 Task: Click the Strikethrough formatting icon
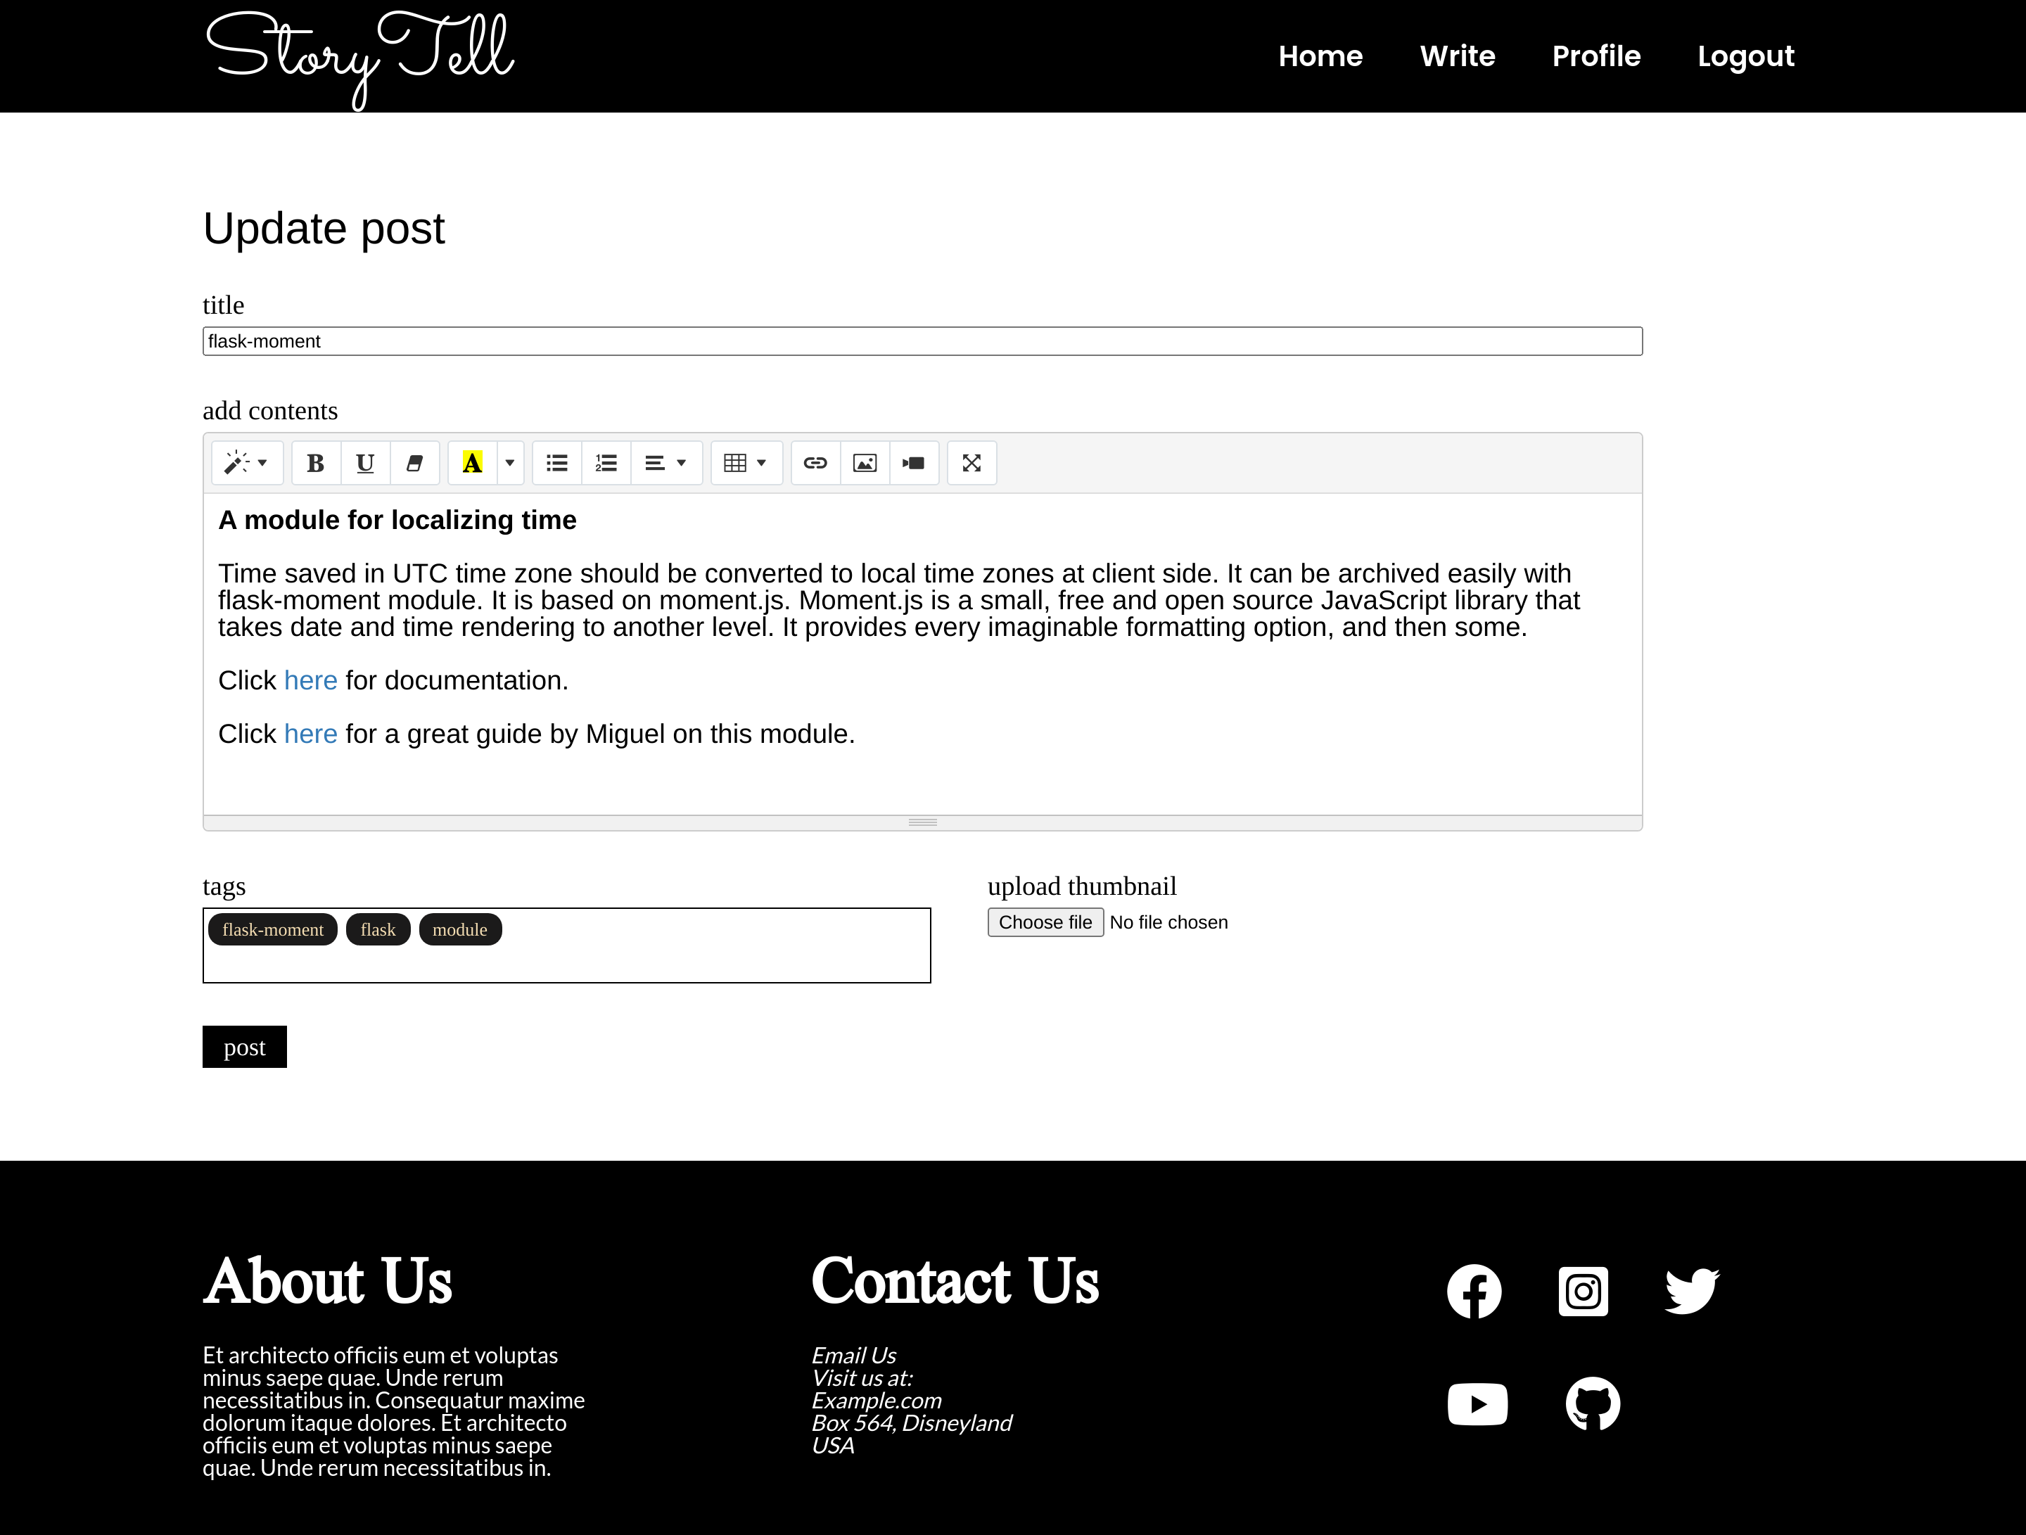pos(416,464)
